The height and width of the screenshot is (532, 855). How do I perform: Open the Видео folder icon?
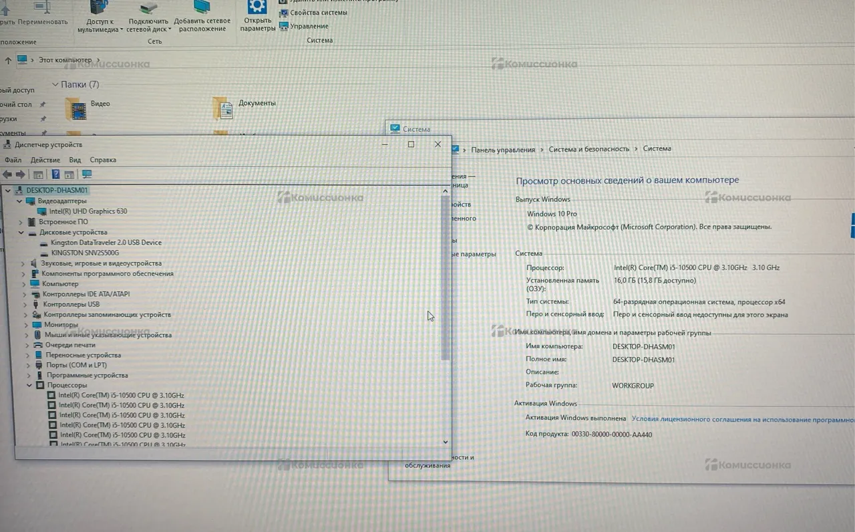pyautogui.click(x=75, y=108)
